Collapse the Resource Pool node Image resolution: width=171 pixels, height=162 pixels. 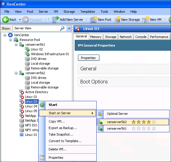(10, 40)
